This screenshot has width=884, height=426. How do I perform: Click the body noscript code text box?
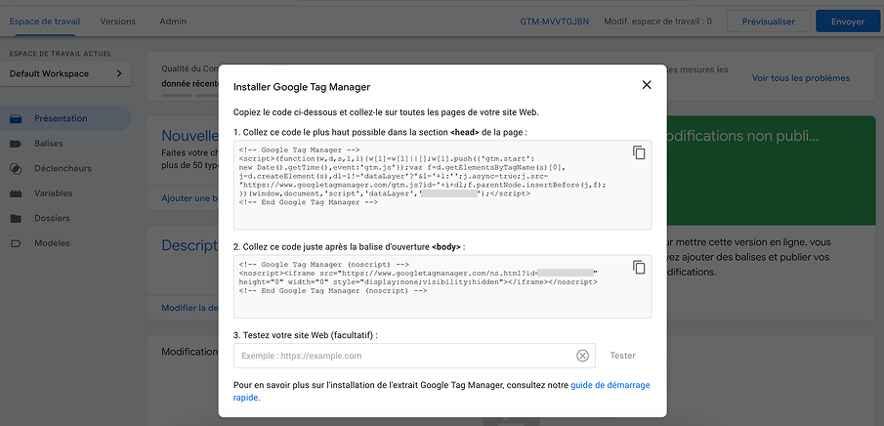442,286
